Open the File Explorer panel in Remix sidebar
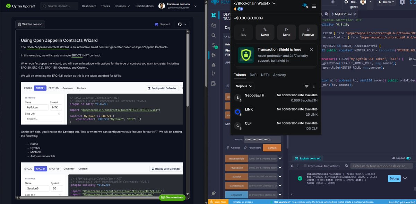Image resolution: width=416 pixels, height=204 pixels. [213, 25]
